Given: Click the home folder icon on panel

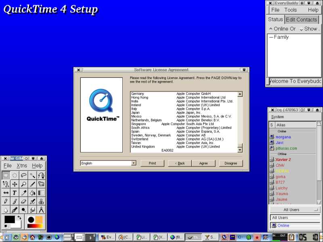Looking at the screenshot, I should coord(32,238).
